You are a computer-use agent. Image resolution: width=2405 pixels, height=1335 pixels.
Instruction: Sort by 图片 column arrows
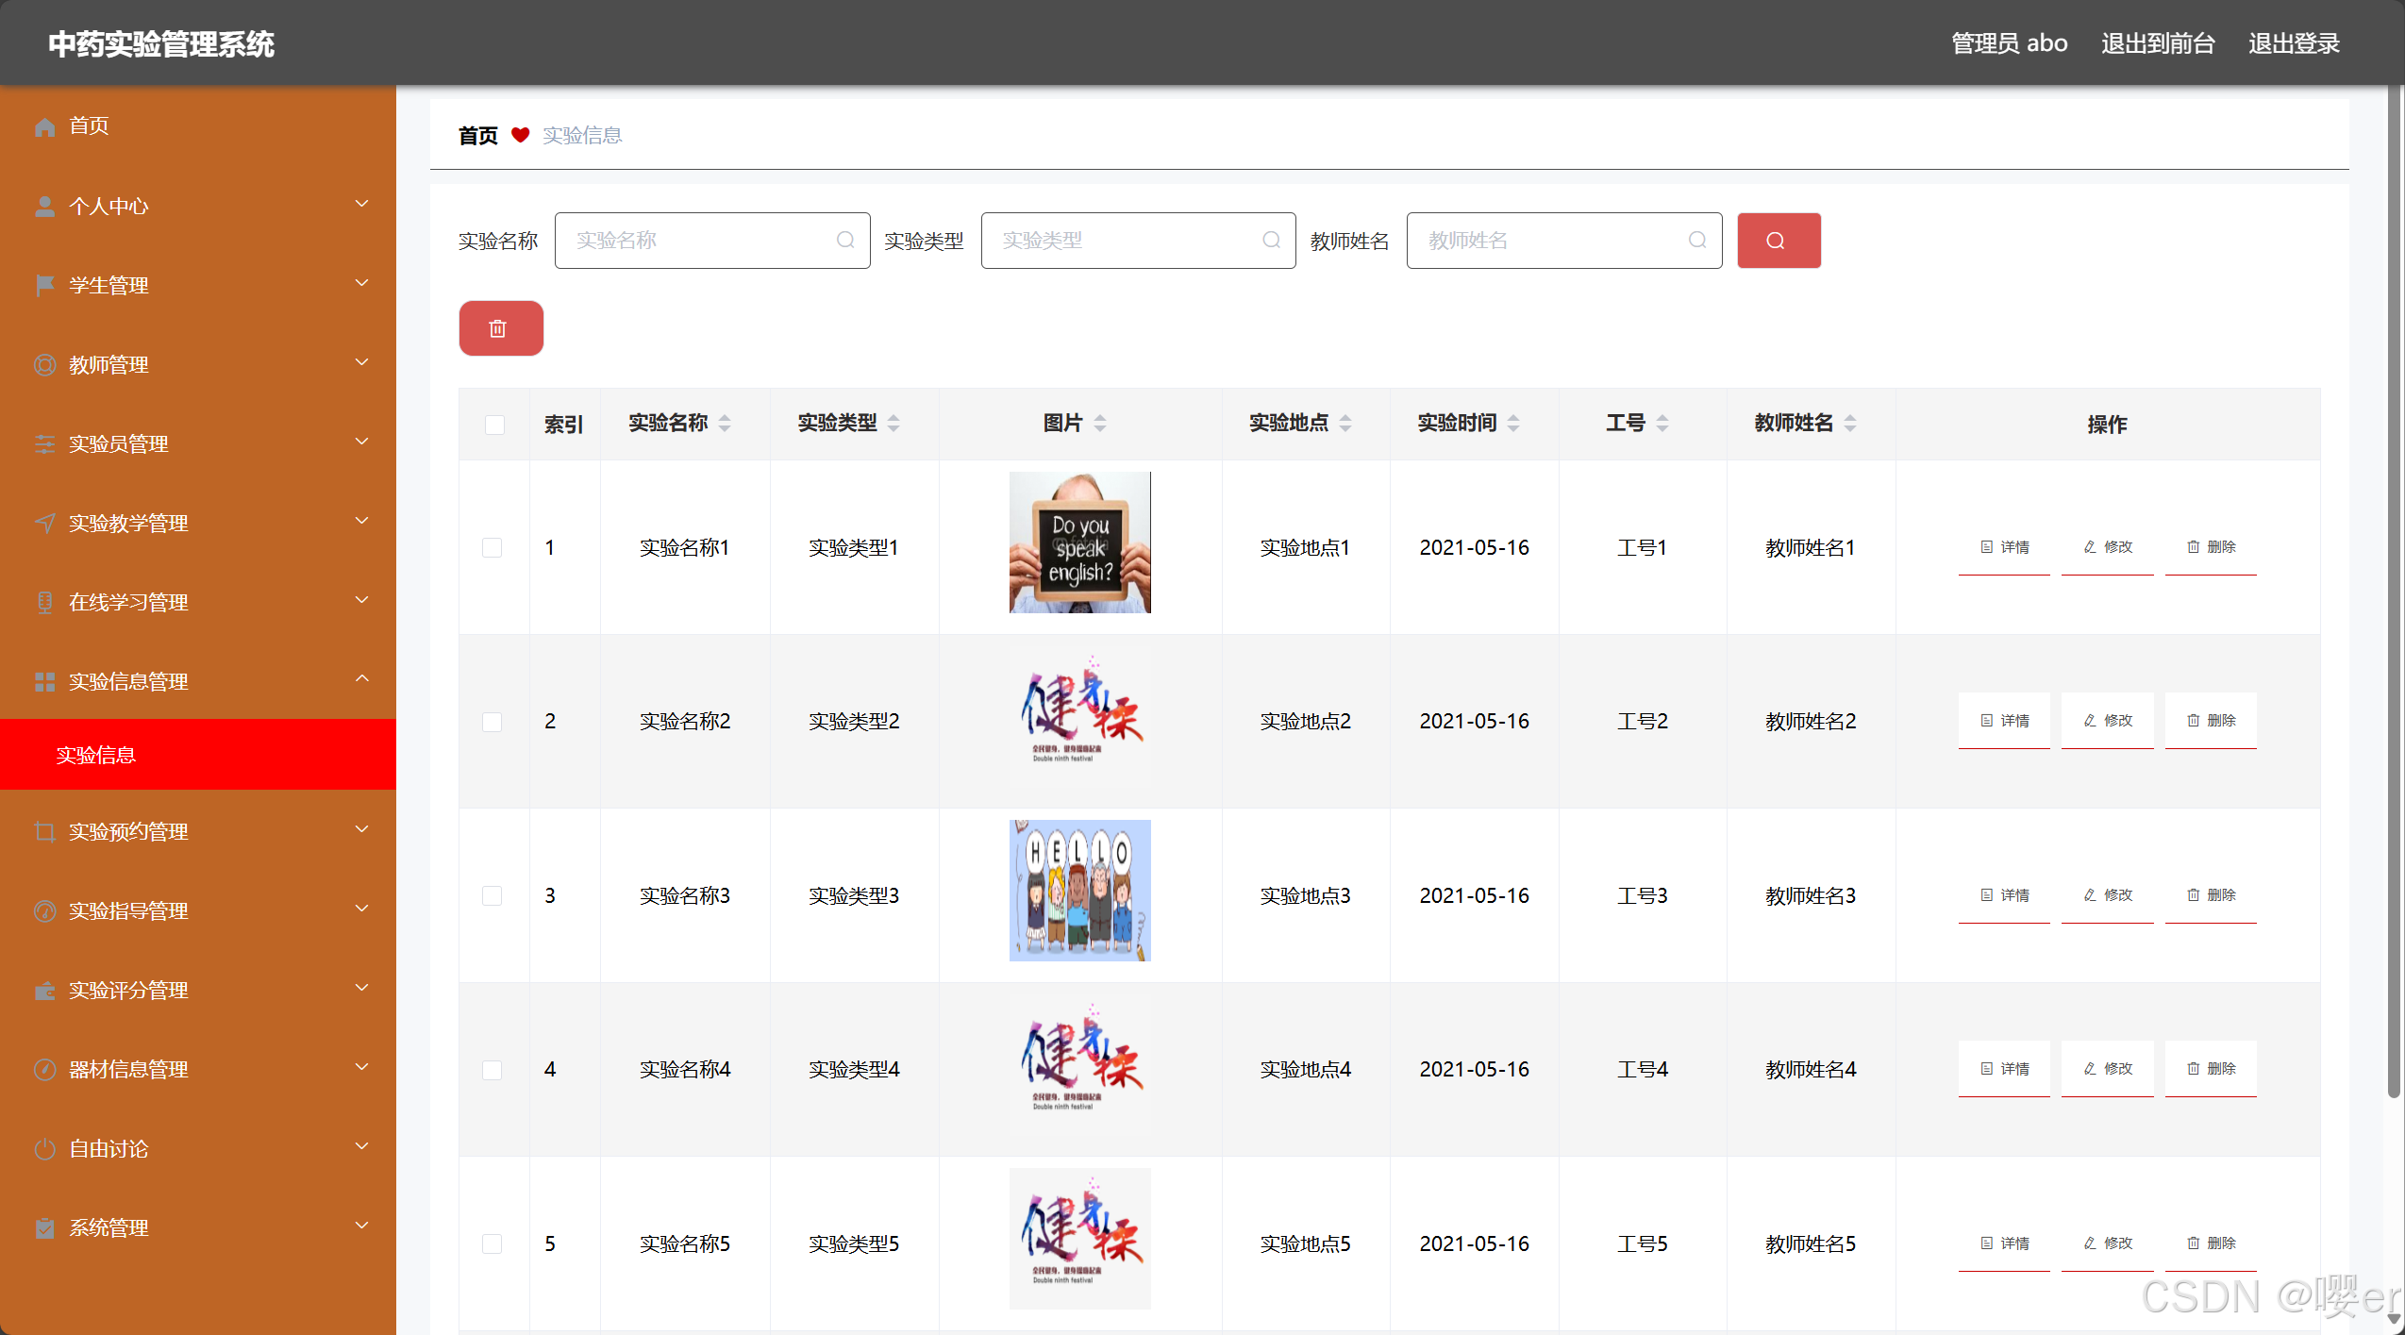(x=1100, y=424)
